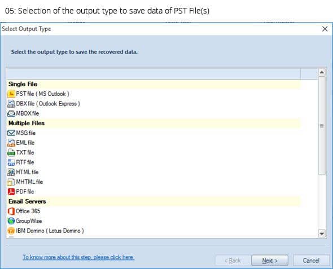
Task: Click the vertical scrollbar thumb
Action: [322, 126]
